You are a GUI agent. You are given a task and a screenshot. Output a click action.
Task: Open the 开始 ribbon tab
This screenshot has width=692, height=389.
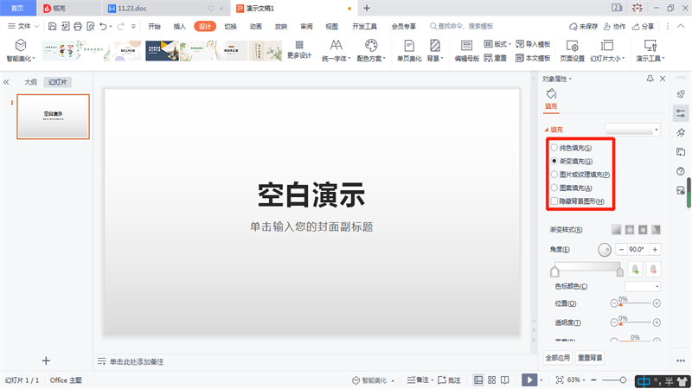pos(155,27)
